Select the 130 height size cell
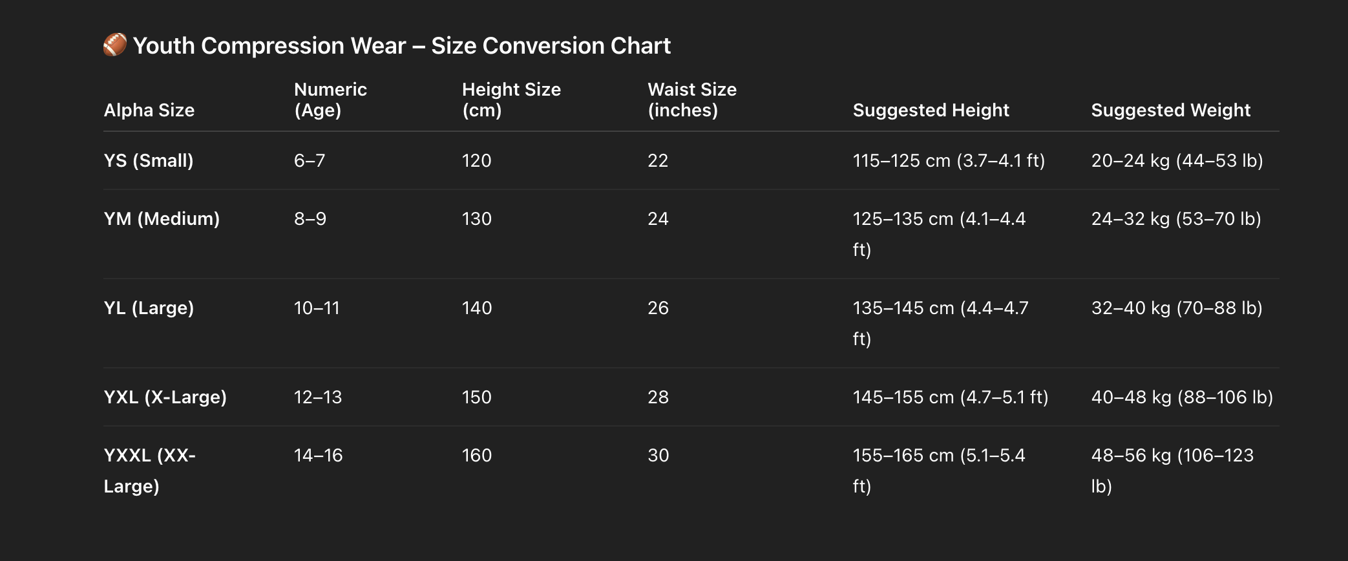The width and height of the screenshot is (1348, 561). pyautogui.click(x=477, y=218)
